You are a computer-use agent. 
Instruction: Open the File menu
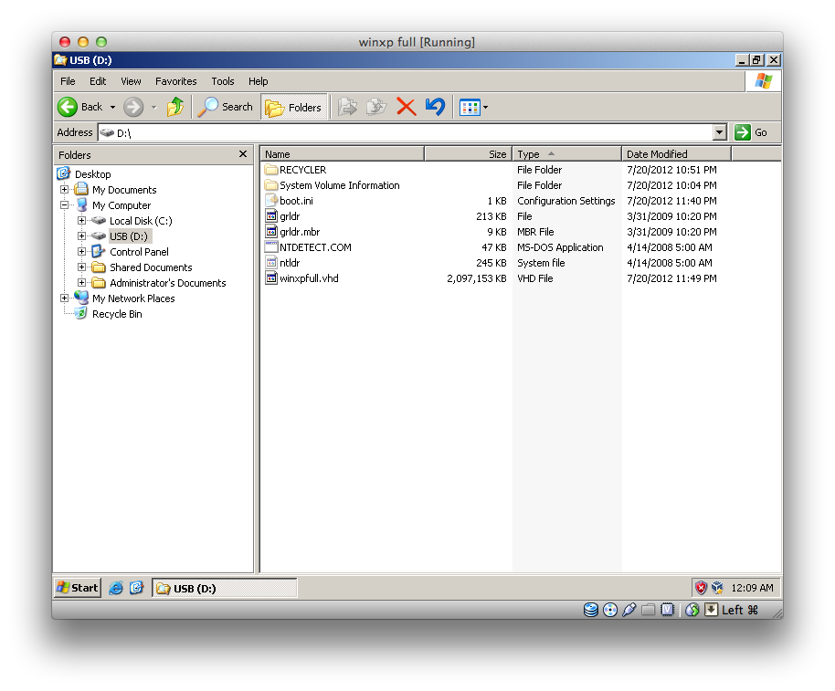[x=68, y=81]
